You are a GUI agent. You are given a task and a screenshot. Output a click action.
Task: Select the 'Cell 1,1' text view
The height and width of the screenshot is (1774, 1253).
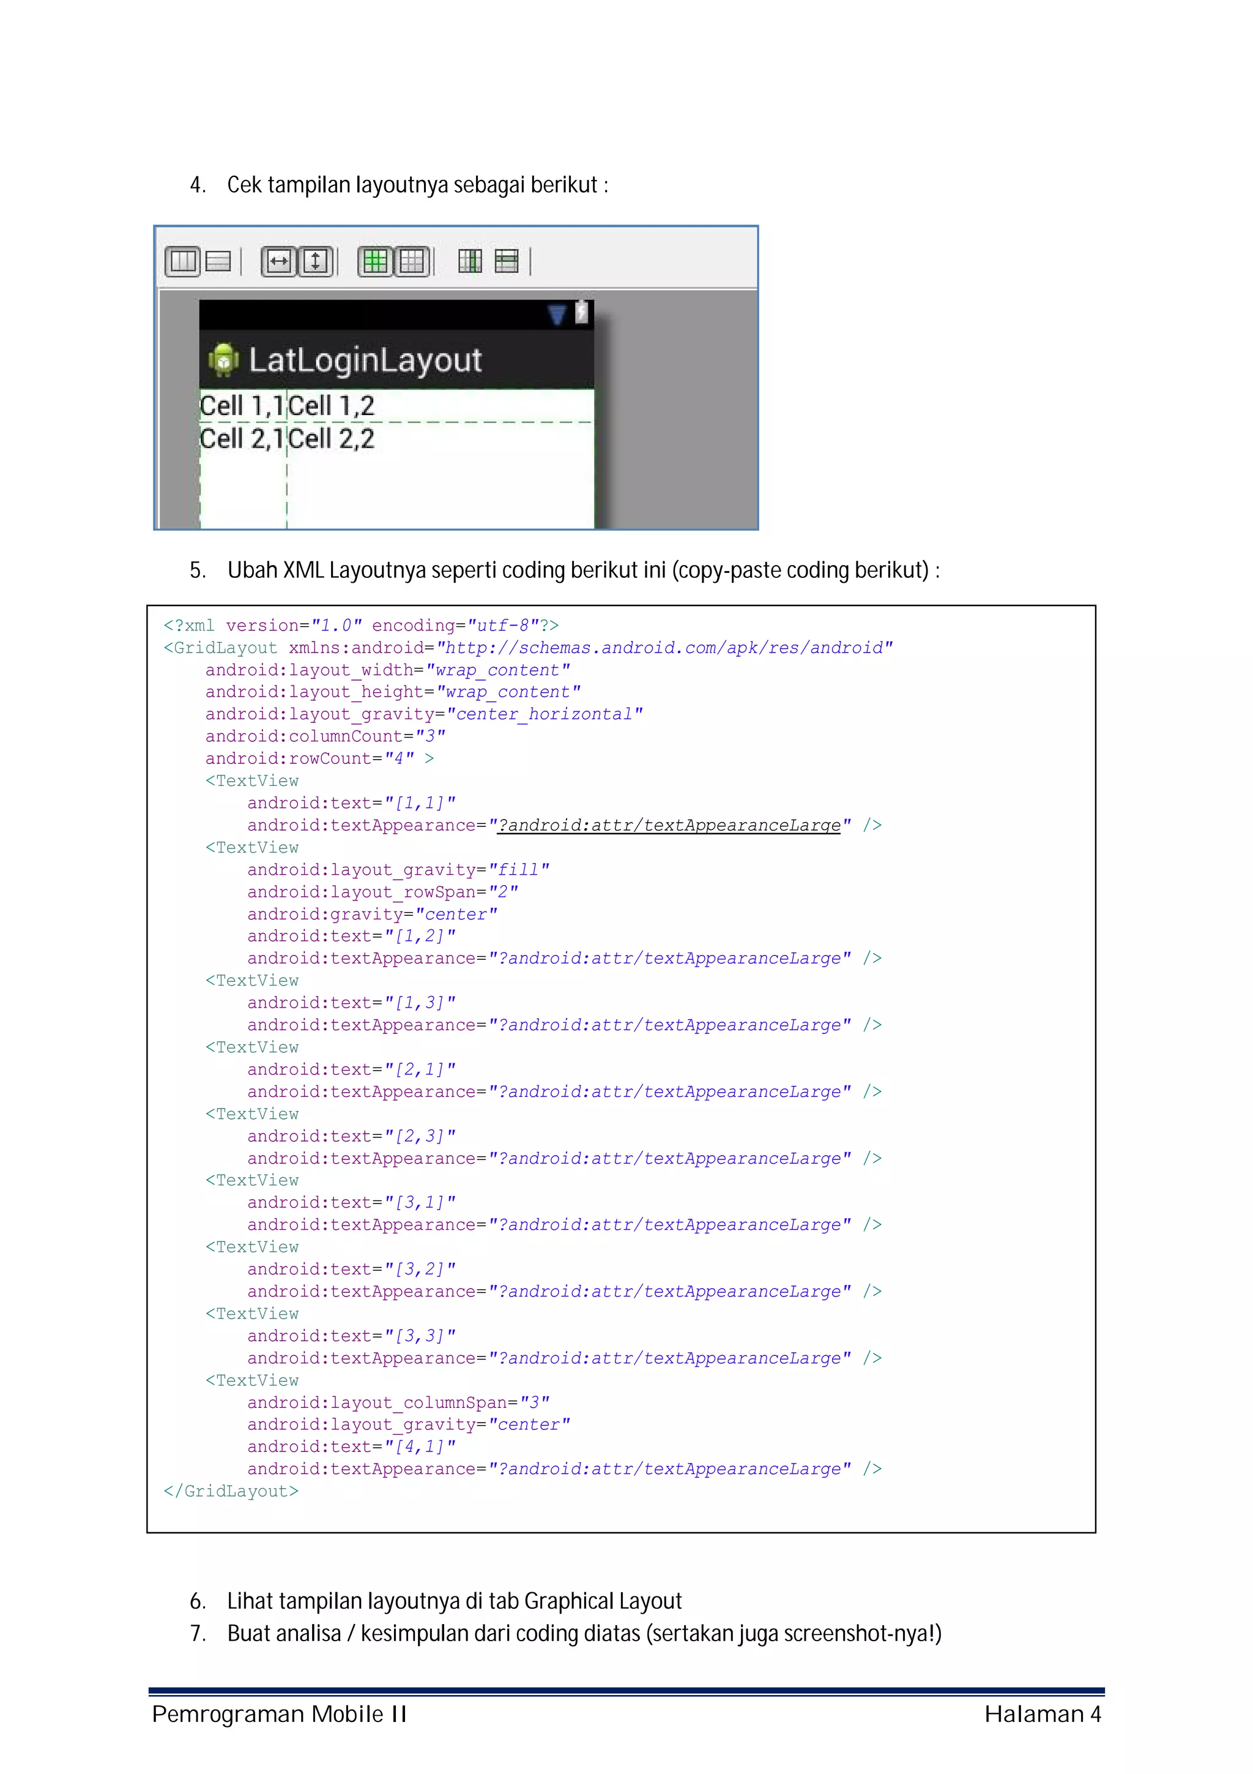pos(242,406)
